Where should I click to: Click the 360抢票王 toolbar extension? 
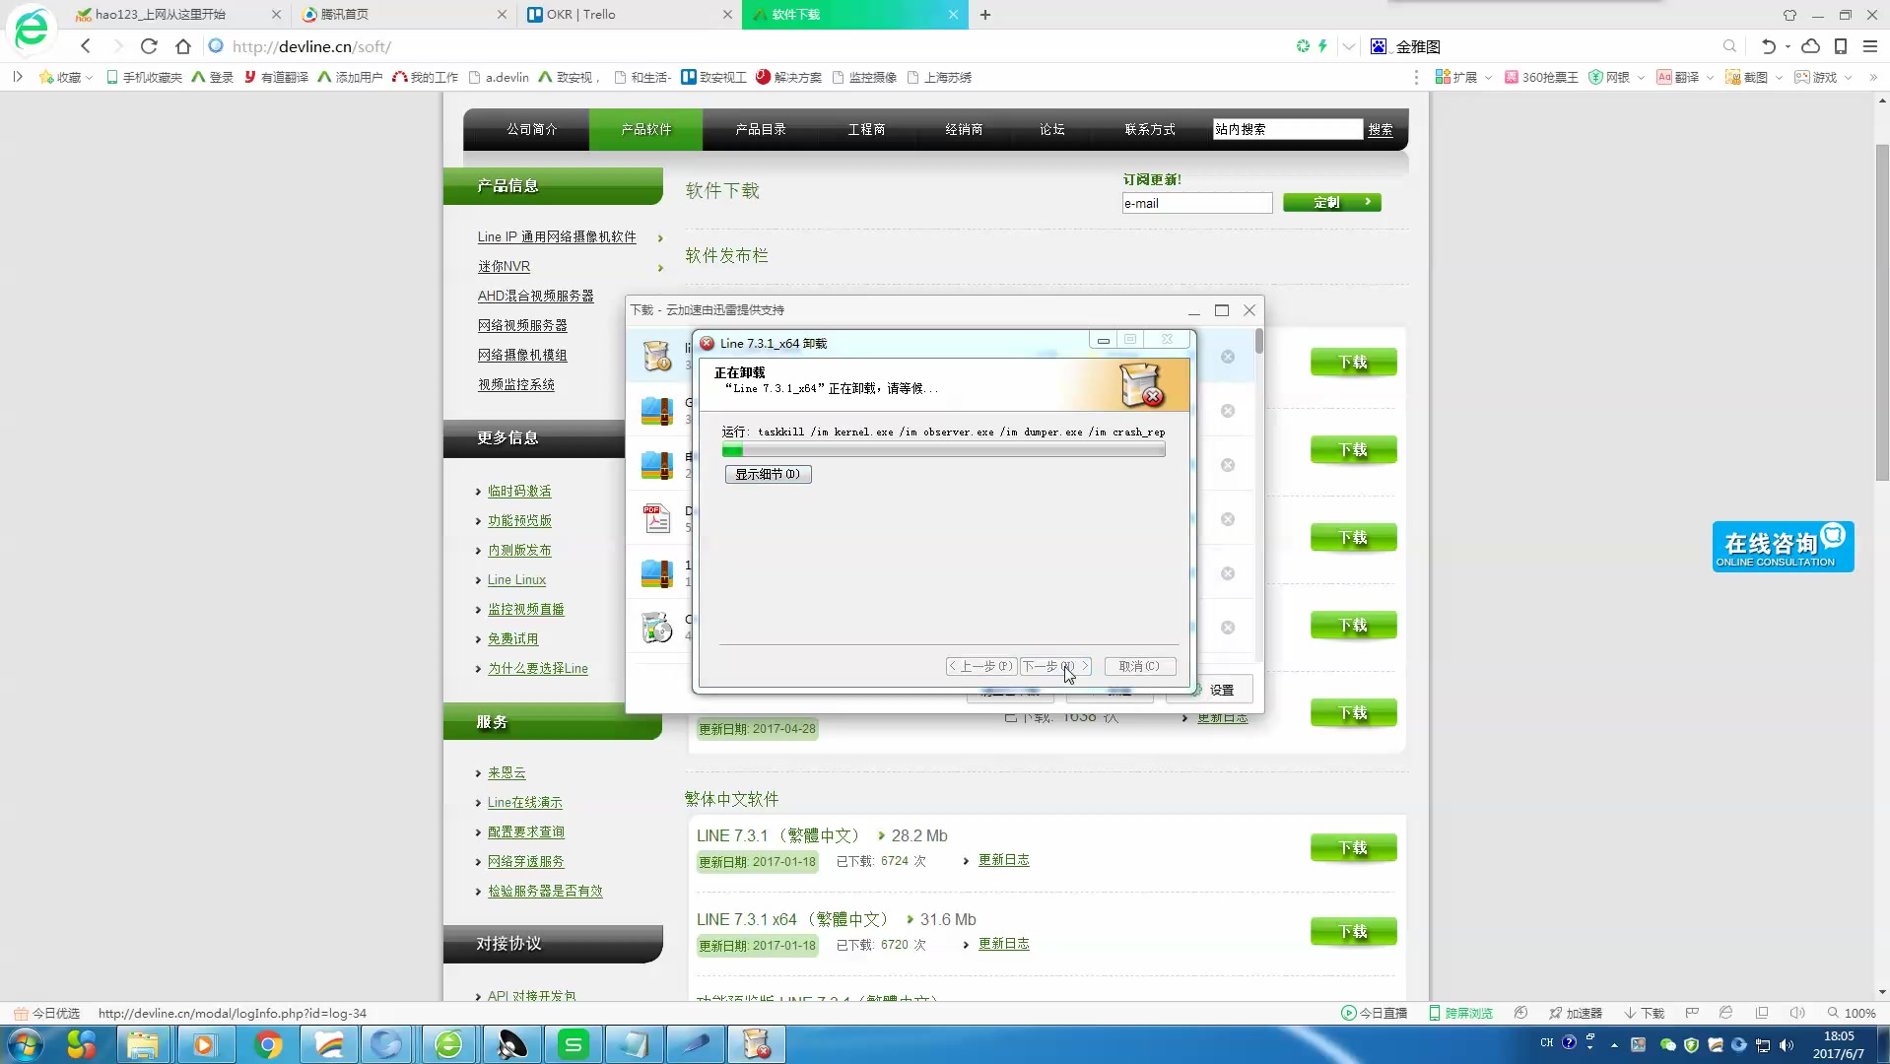click(1541, 77)
